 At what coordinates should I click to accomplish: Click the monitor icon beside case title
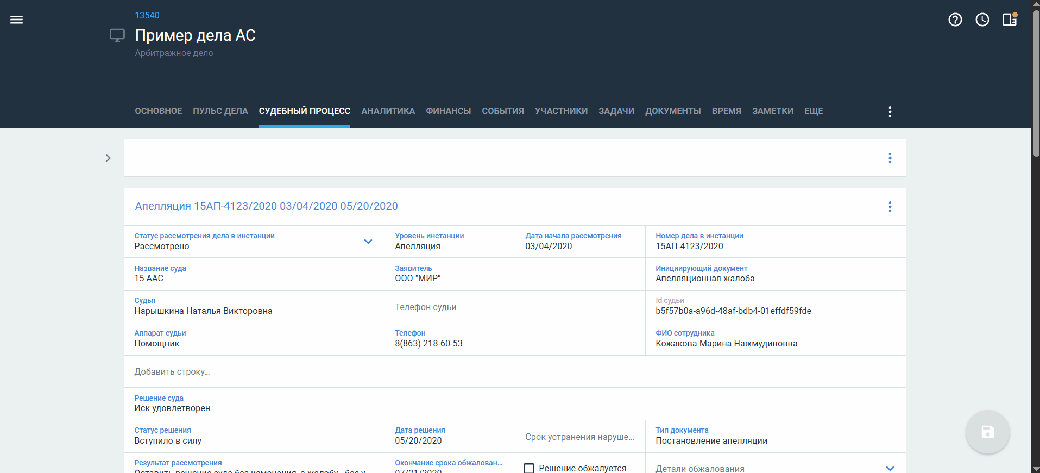click(x=117, y=36)
